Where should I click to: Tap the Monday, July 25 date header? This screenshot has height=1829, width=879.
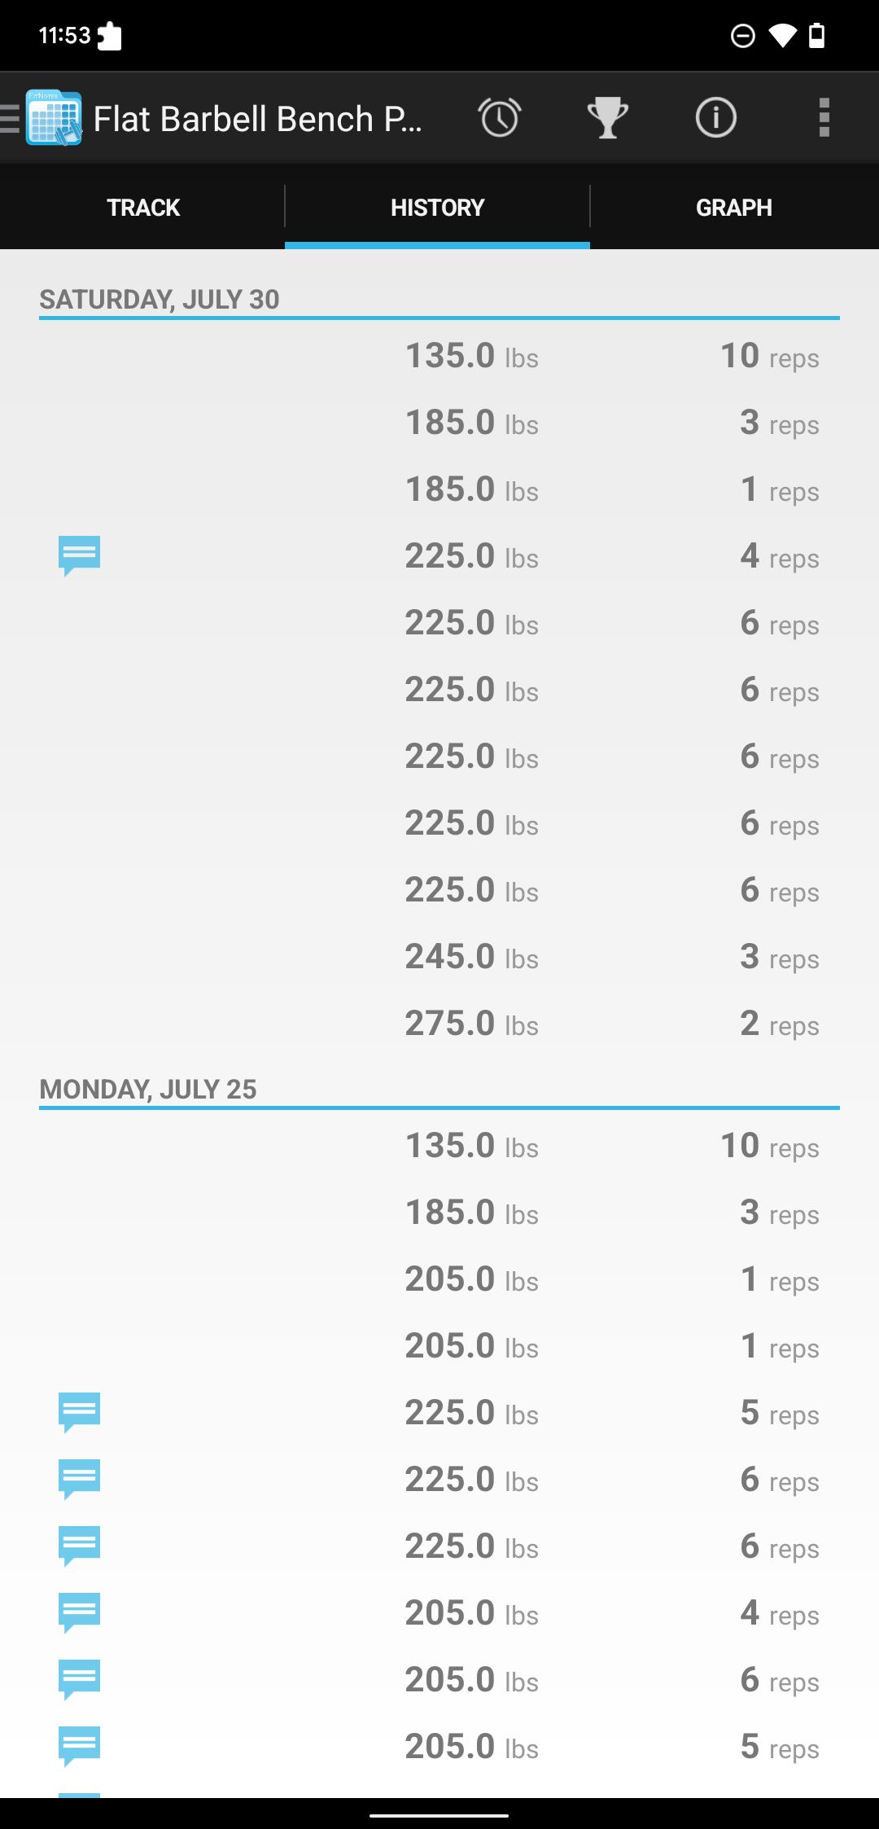[148, 1090]
